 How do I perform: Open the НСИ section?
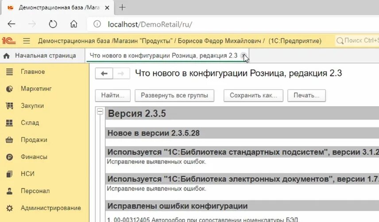27,174
